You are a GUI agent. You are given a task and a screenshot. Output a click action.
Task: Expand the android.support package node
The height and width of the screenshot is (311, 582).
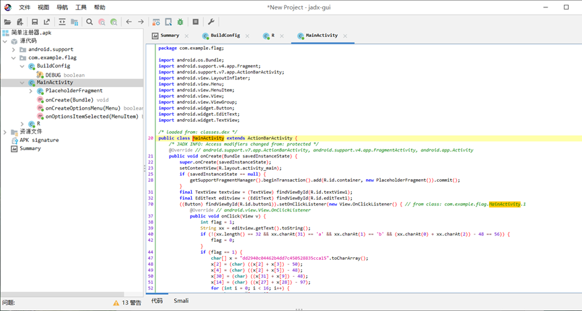point(13,49)
